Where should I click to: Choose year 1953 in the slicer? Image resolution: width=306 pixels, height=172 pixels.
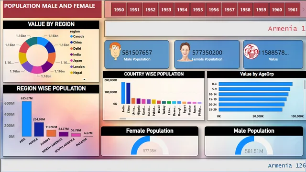coord(166,10)
